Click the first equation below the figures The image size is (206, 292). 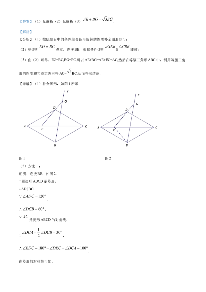[x=33, y=196]
